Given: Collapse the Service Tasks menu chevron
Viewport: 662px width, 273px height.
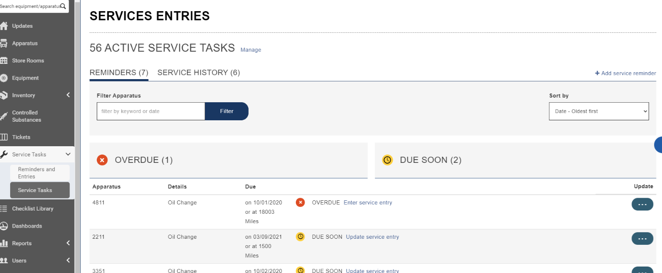Looking at the screenshot, I should 68,155.
